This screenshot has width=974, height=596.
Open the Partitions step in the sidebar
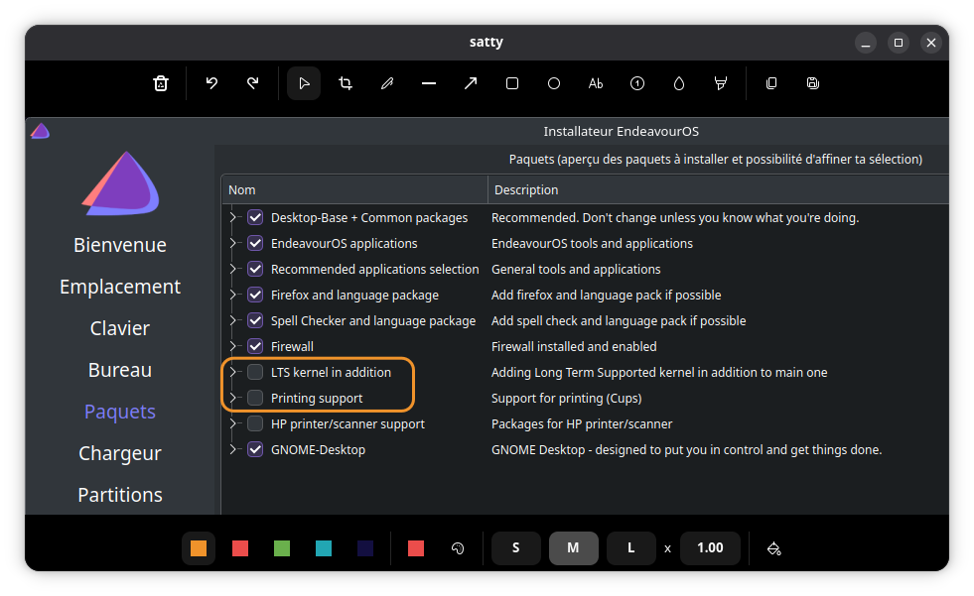(x=120, y=495)
